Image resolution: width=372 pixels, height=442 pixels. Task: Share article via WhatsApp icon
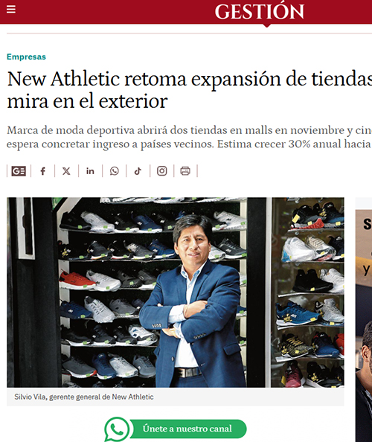pyautogui.click(x=114, y=171)
